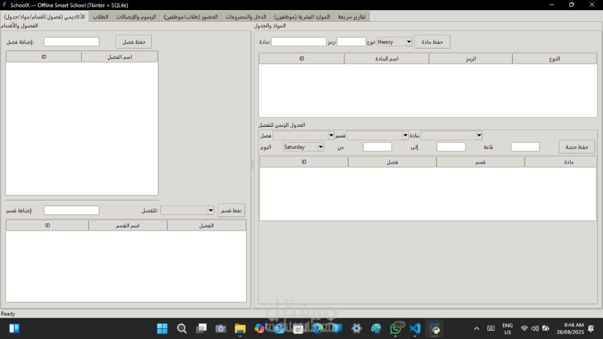Open the Wi-Fi icon in the system tray
The width and height of the screenshot is (603, 339).
(524, 328)
